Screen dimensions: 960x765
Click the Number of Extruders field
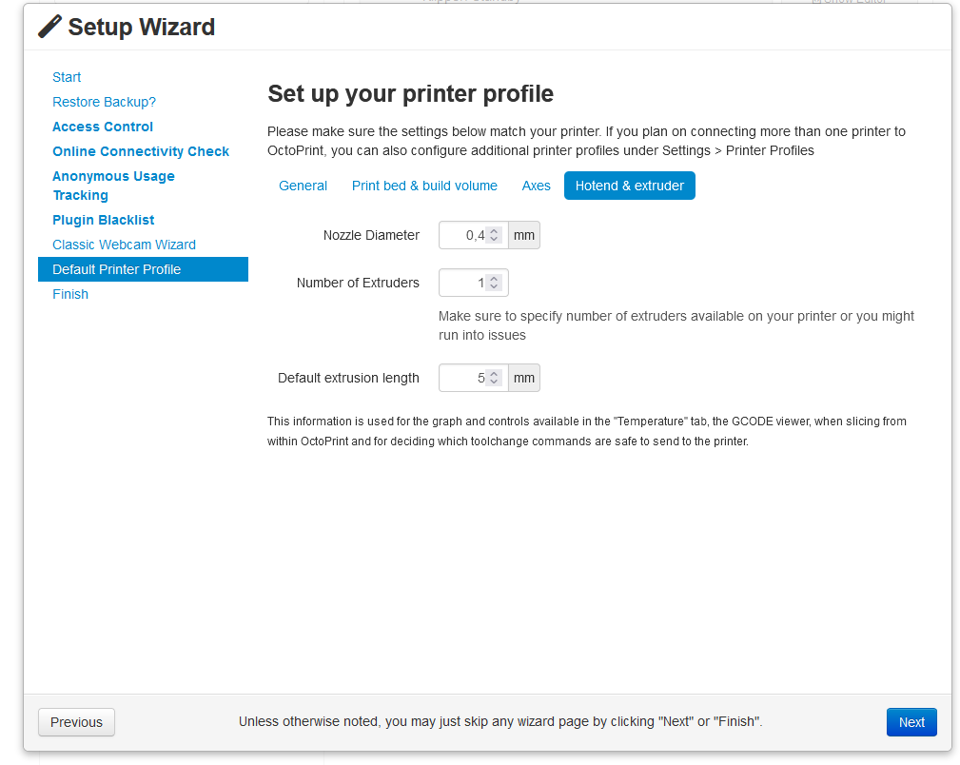462,283
